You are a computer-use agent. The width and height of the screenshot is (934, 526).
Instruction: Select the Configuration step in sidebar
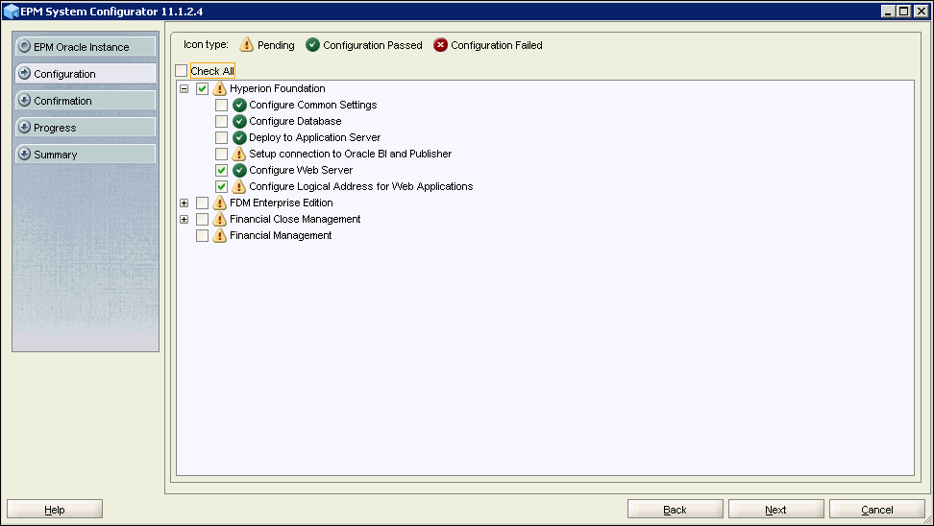point(86,73)
